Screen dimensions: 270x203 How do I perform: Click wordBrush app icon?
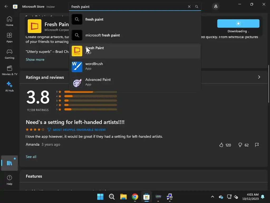(77, 67)
